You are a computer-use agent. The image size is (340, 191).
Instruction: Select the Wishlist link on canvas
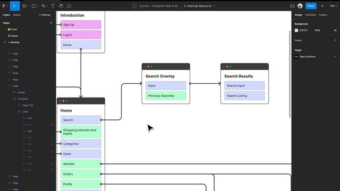click(81, 164)
